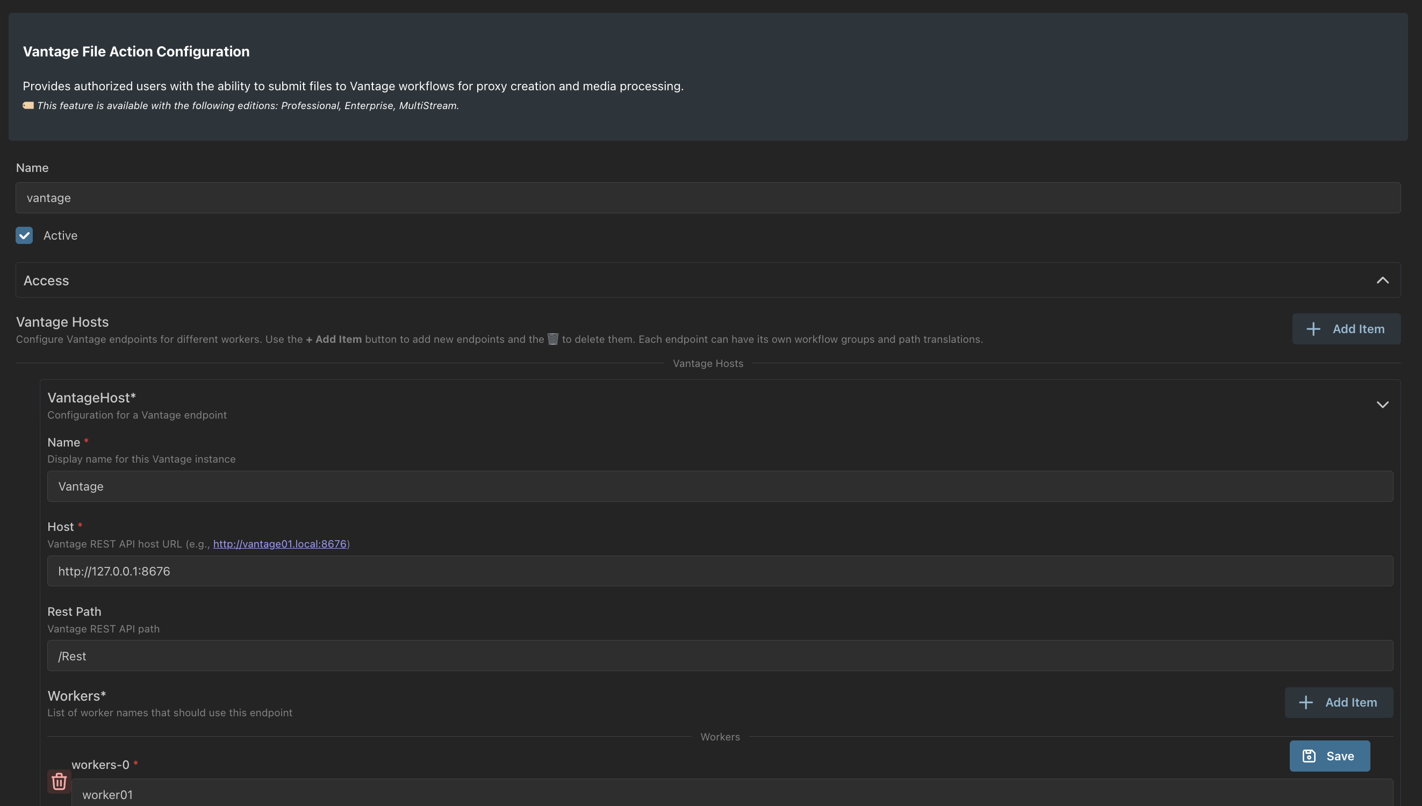Select 'List of worker names' description text
The width and height of the screenshot is (1422, 806).
click(169, 713)
